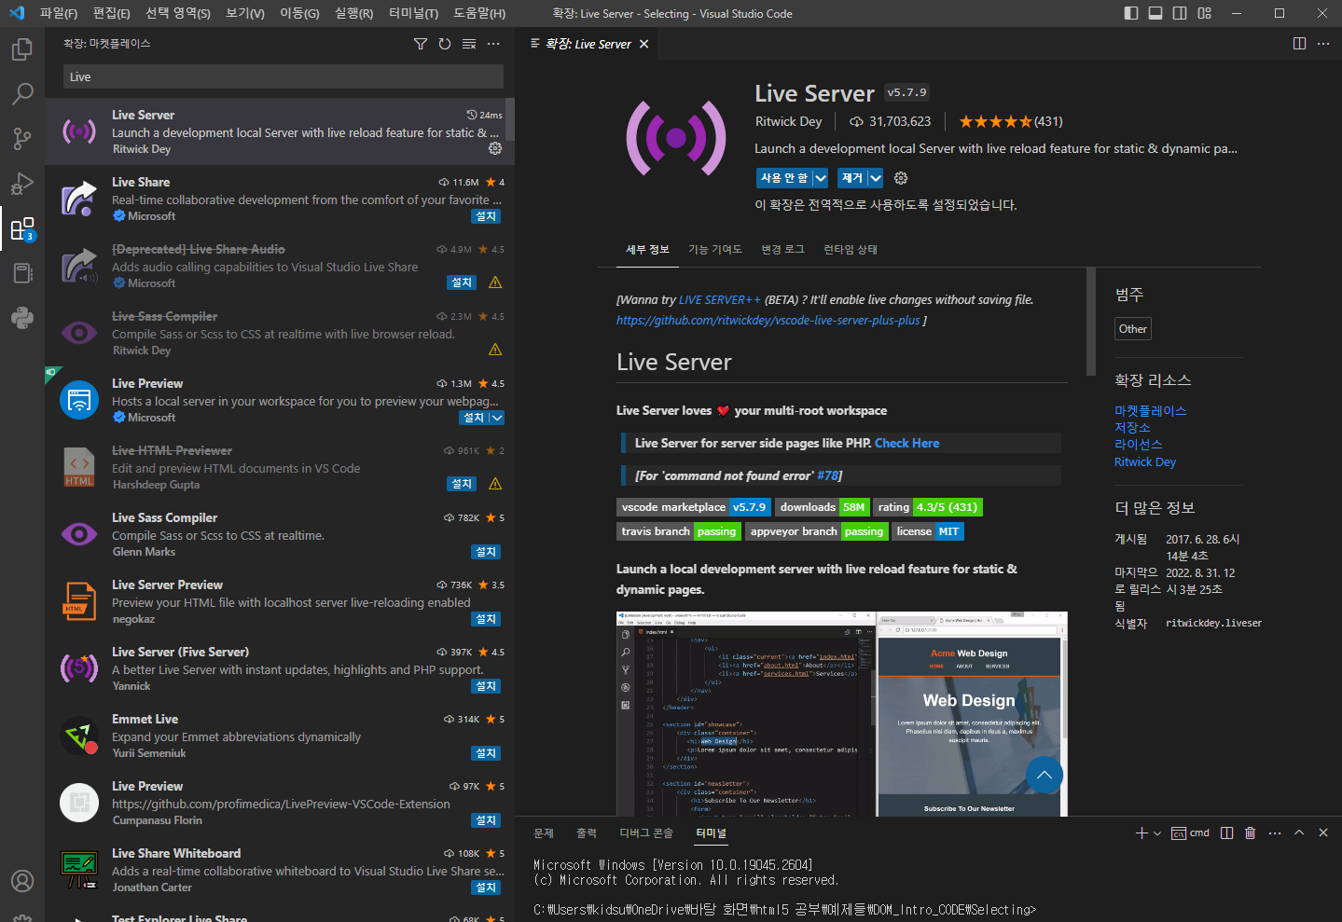
Task: Open the Check Here link
Action: pos(906,443)
